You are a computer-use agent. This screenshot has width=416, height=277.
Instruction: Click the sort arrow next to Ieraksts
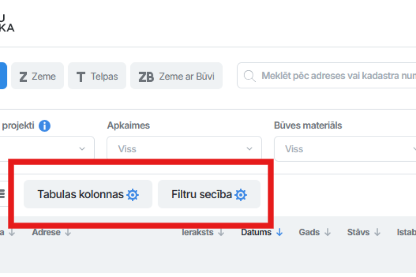pyautogui.click(x=221, y=232)
